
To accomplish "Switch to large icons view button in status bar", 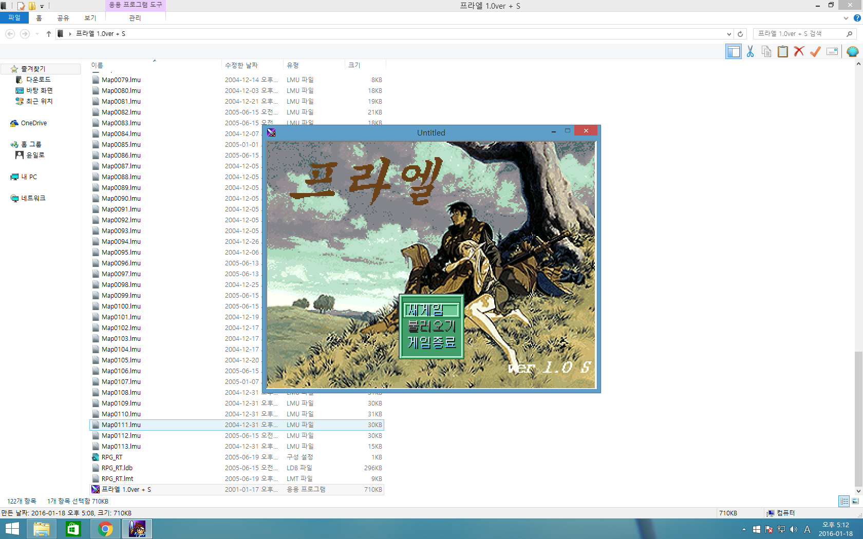I will [x=855, y=502].
